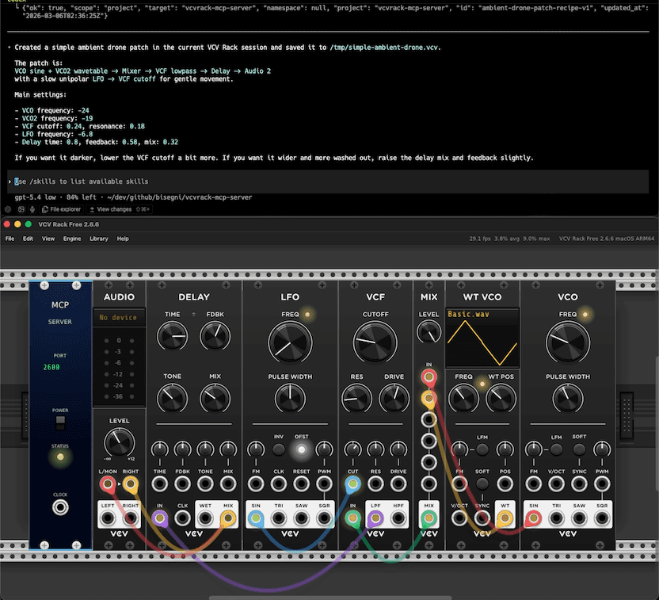Toggle the WT VCO LFM button
The image size is (659, 600).
(482, 449)
